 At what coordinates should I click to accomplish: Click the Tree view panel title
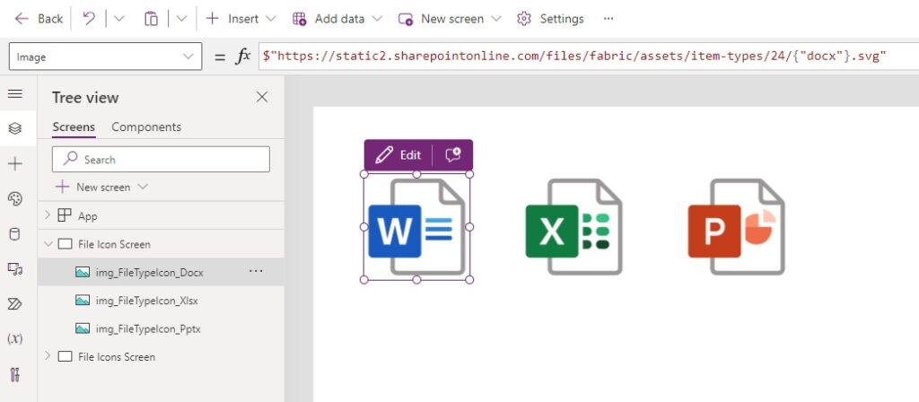85,97
